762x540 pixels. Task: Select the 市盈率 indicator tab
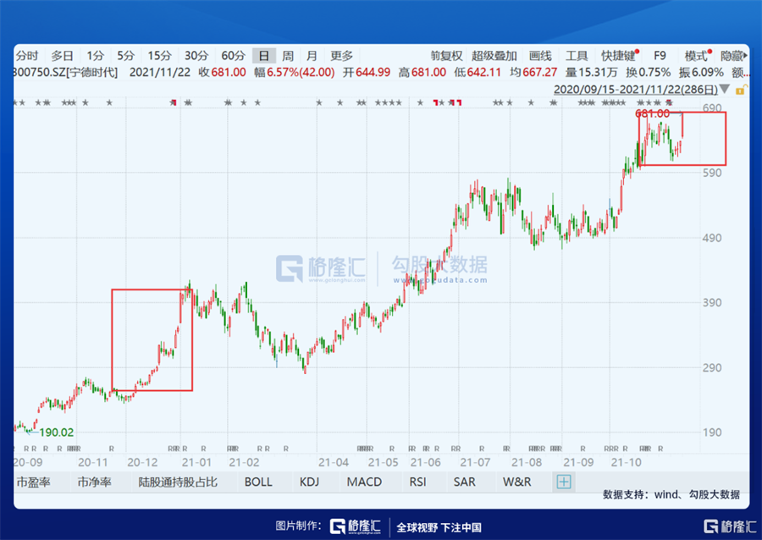[x=34, y=482]
